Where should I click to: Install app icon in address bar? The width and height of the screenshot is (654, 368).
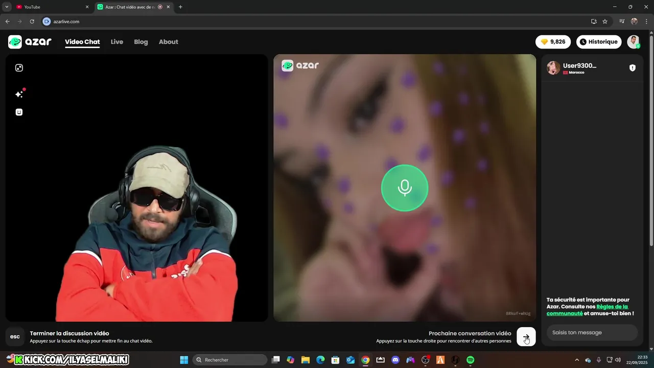click(x=594, y=21)
